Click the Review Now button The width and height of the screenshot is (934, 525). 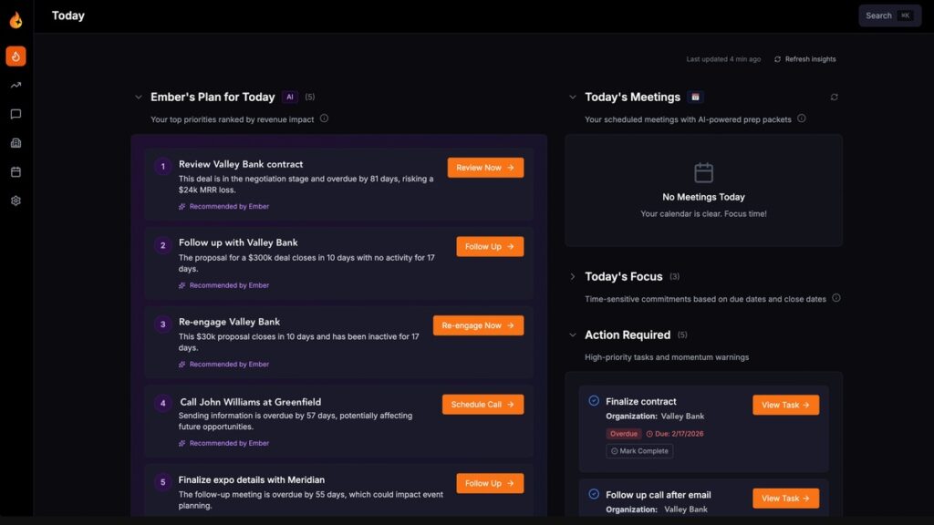[x=485, y=168]
